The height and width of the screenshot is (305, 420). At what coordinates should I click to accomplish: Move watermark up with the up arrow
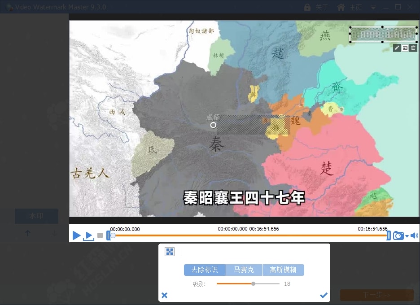click(x=27, y=233)
